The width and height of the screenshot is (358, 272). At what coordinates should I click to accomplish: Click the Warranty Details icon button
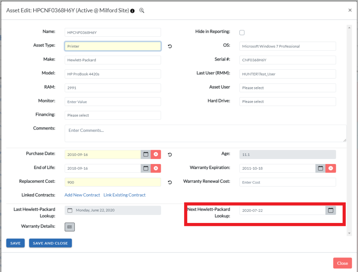pos(69,227)
